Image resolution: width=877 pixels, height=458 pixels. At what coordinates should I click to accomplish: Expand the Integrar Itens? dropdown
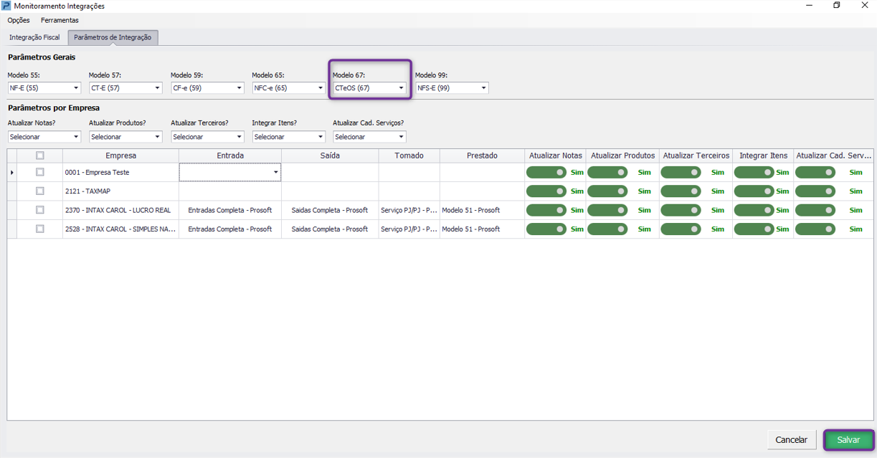point(289,137)
